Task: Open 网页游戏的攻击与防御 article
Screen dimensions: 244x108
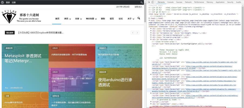Action: point(109,55)
